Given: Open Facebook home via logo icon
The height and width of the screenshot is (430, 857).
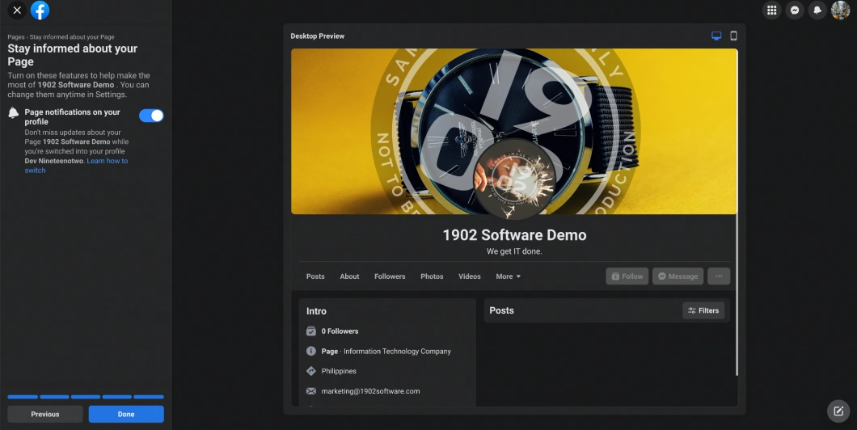Looking at the screenshot, I should [40, 10].
